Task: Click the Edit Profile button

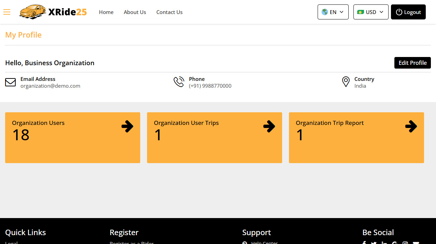Action: (x=412, y=63)
